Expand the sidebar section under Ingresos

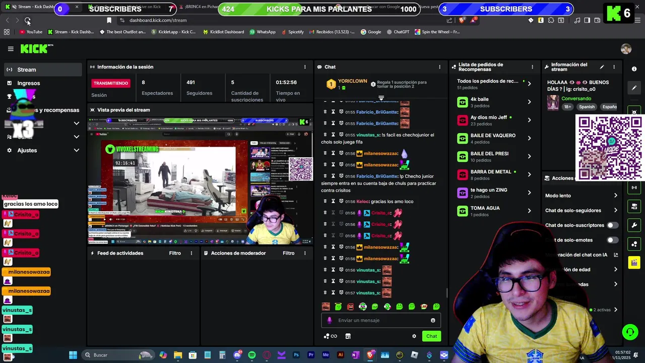coord(77,123)
